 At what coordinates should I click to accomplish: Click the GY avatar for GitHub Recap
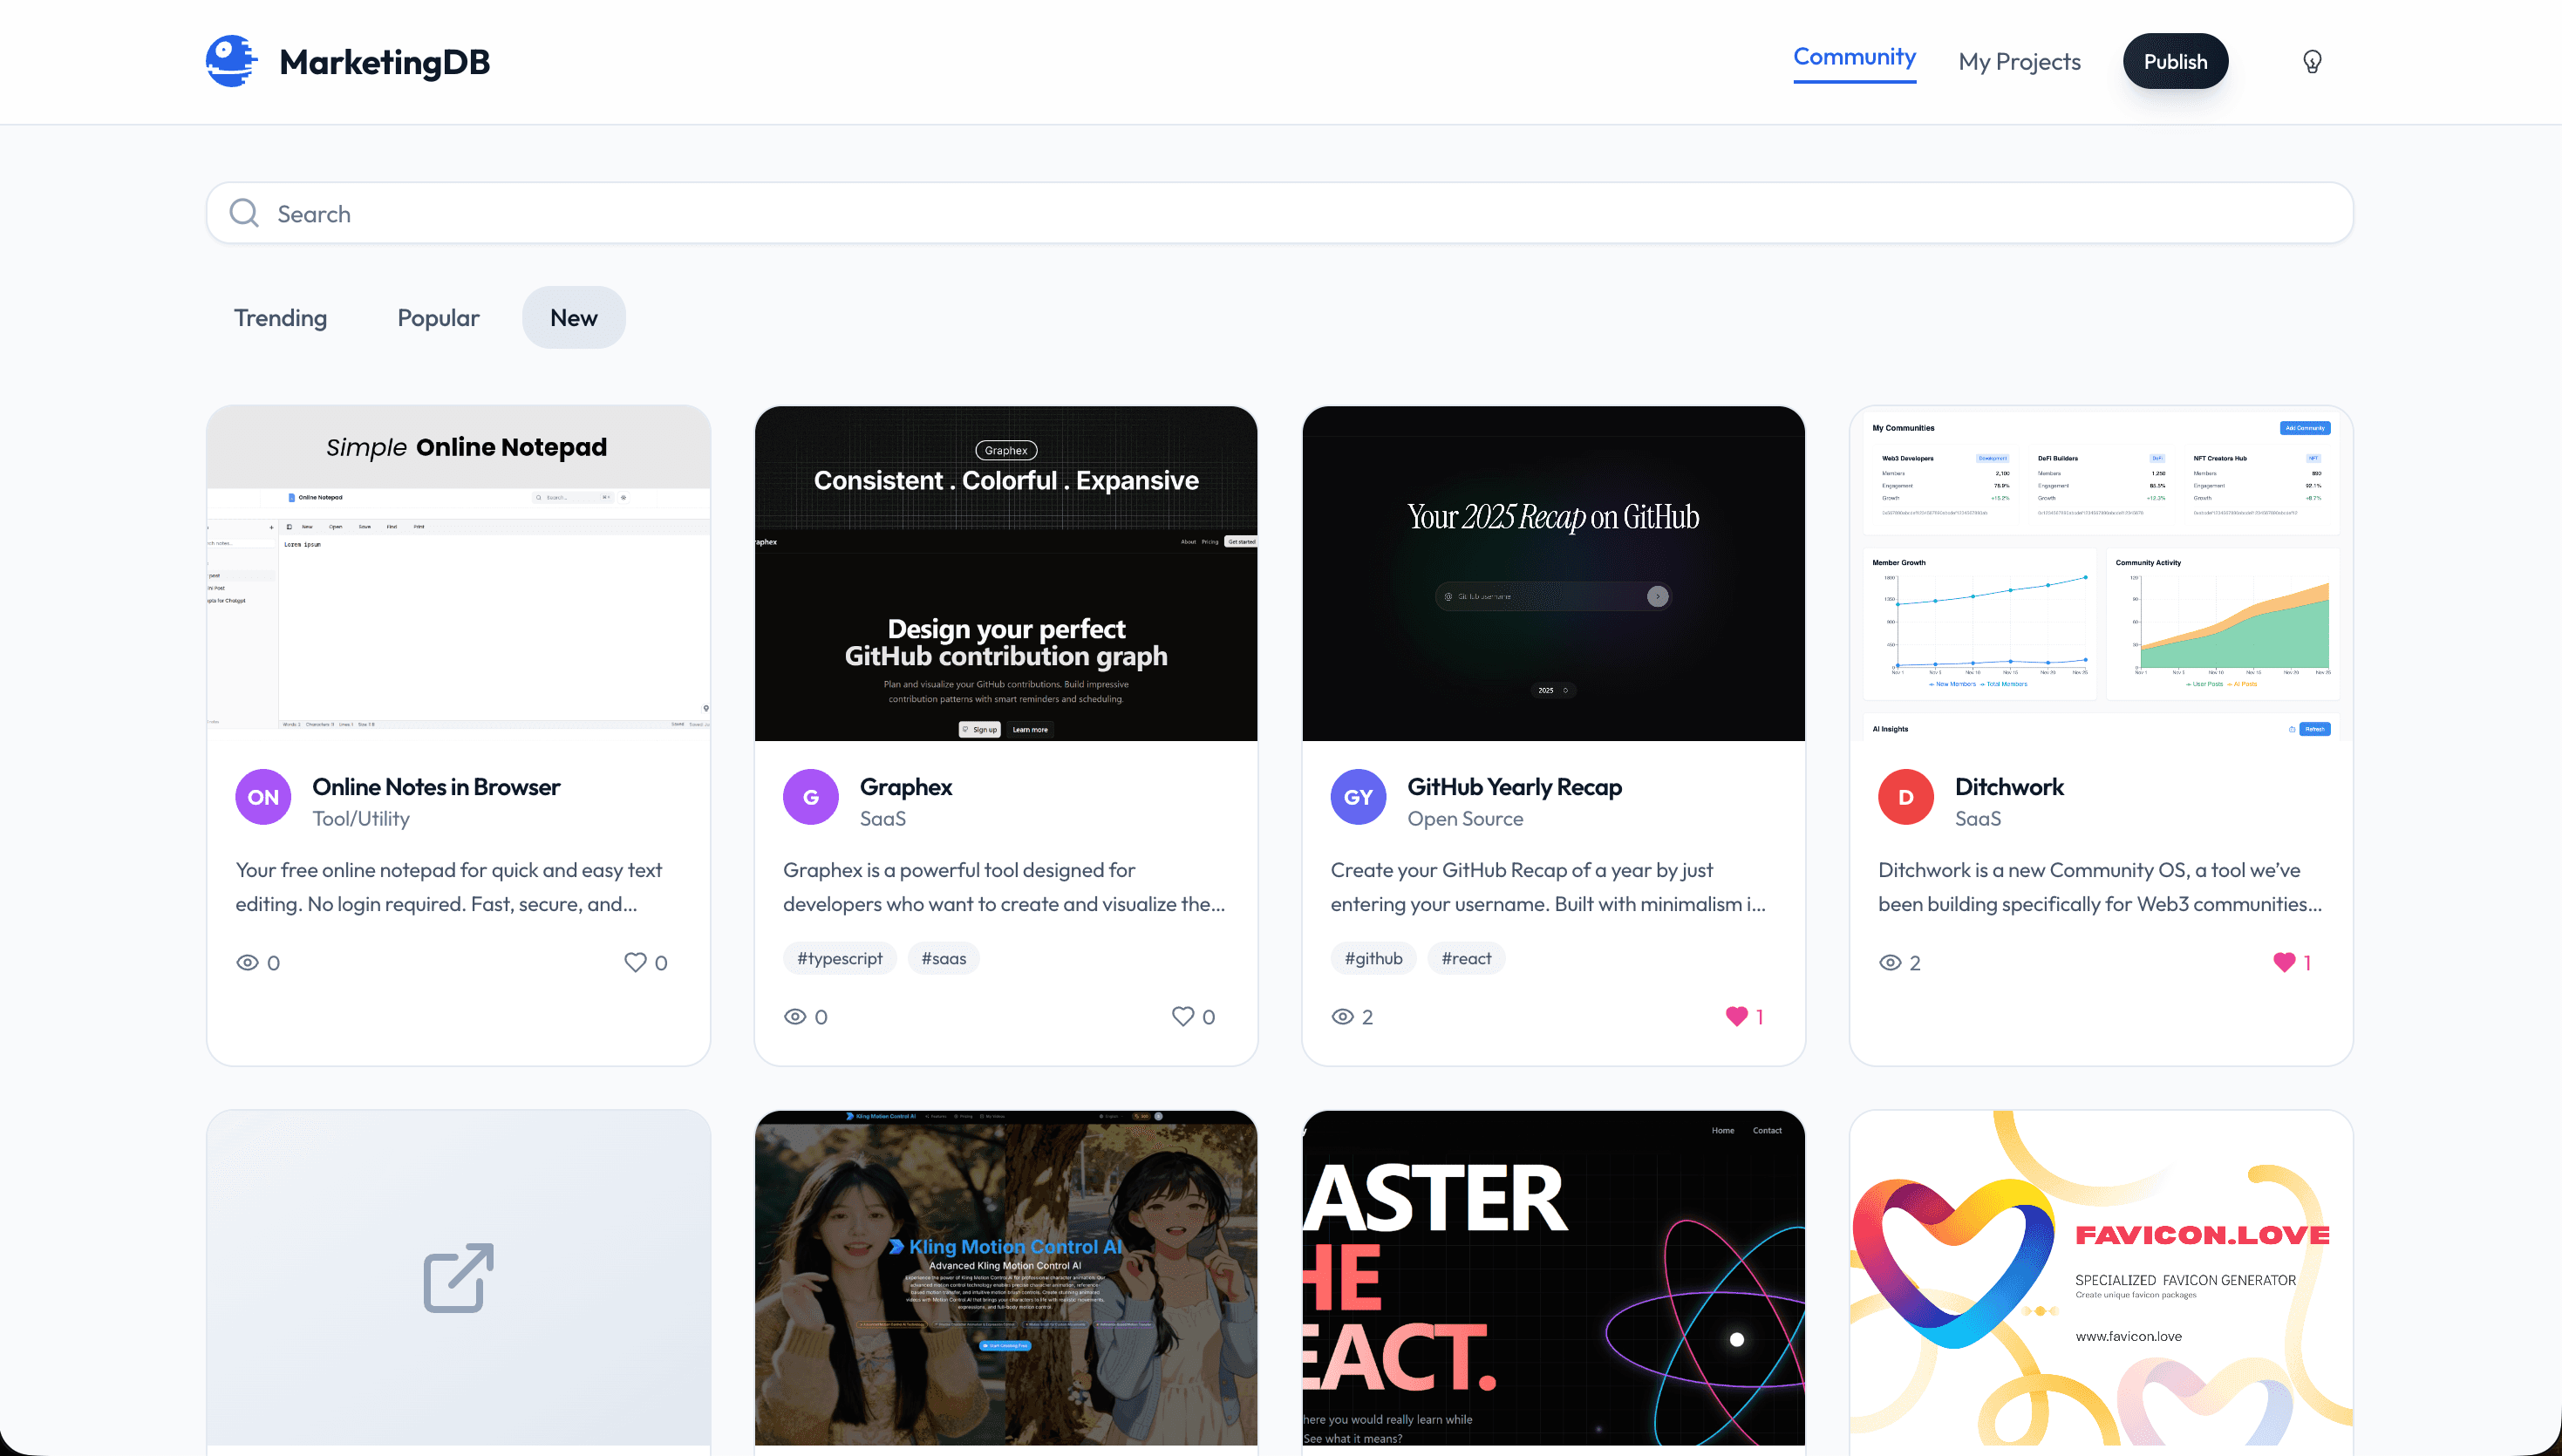pos(1357,797)
